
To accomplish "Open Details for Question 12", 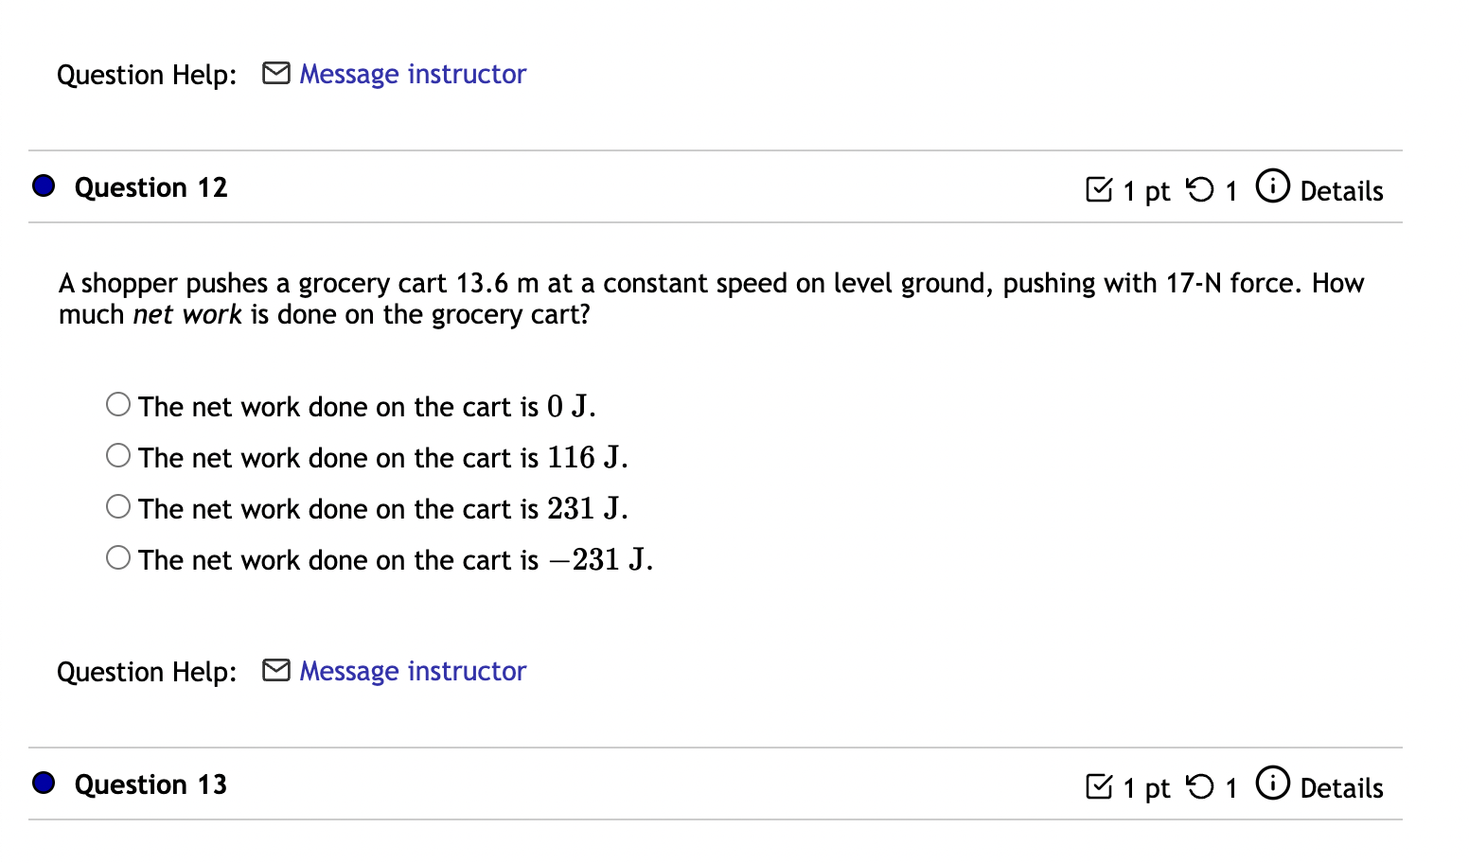I will pos(1340,191).
